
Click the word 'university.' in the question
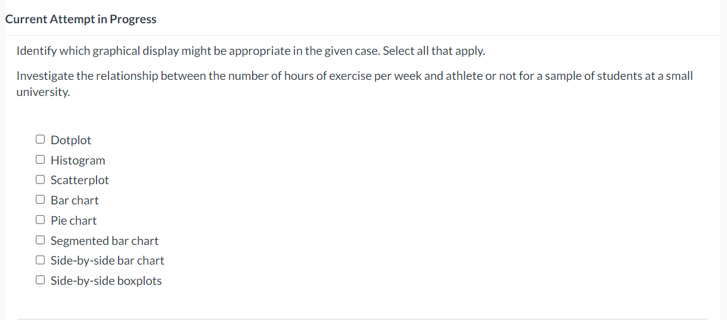click(44, 92)
